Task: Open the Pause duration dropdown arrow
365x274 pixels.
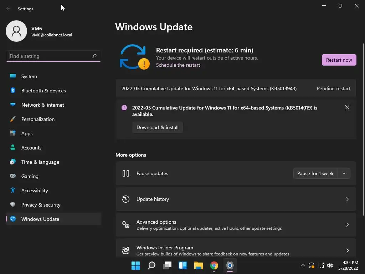Action: point(344,173)
